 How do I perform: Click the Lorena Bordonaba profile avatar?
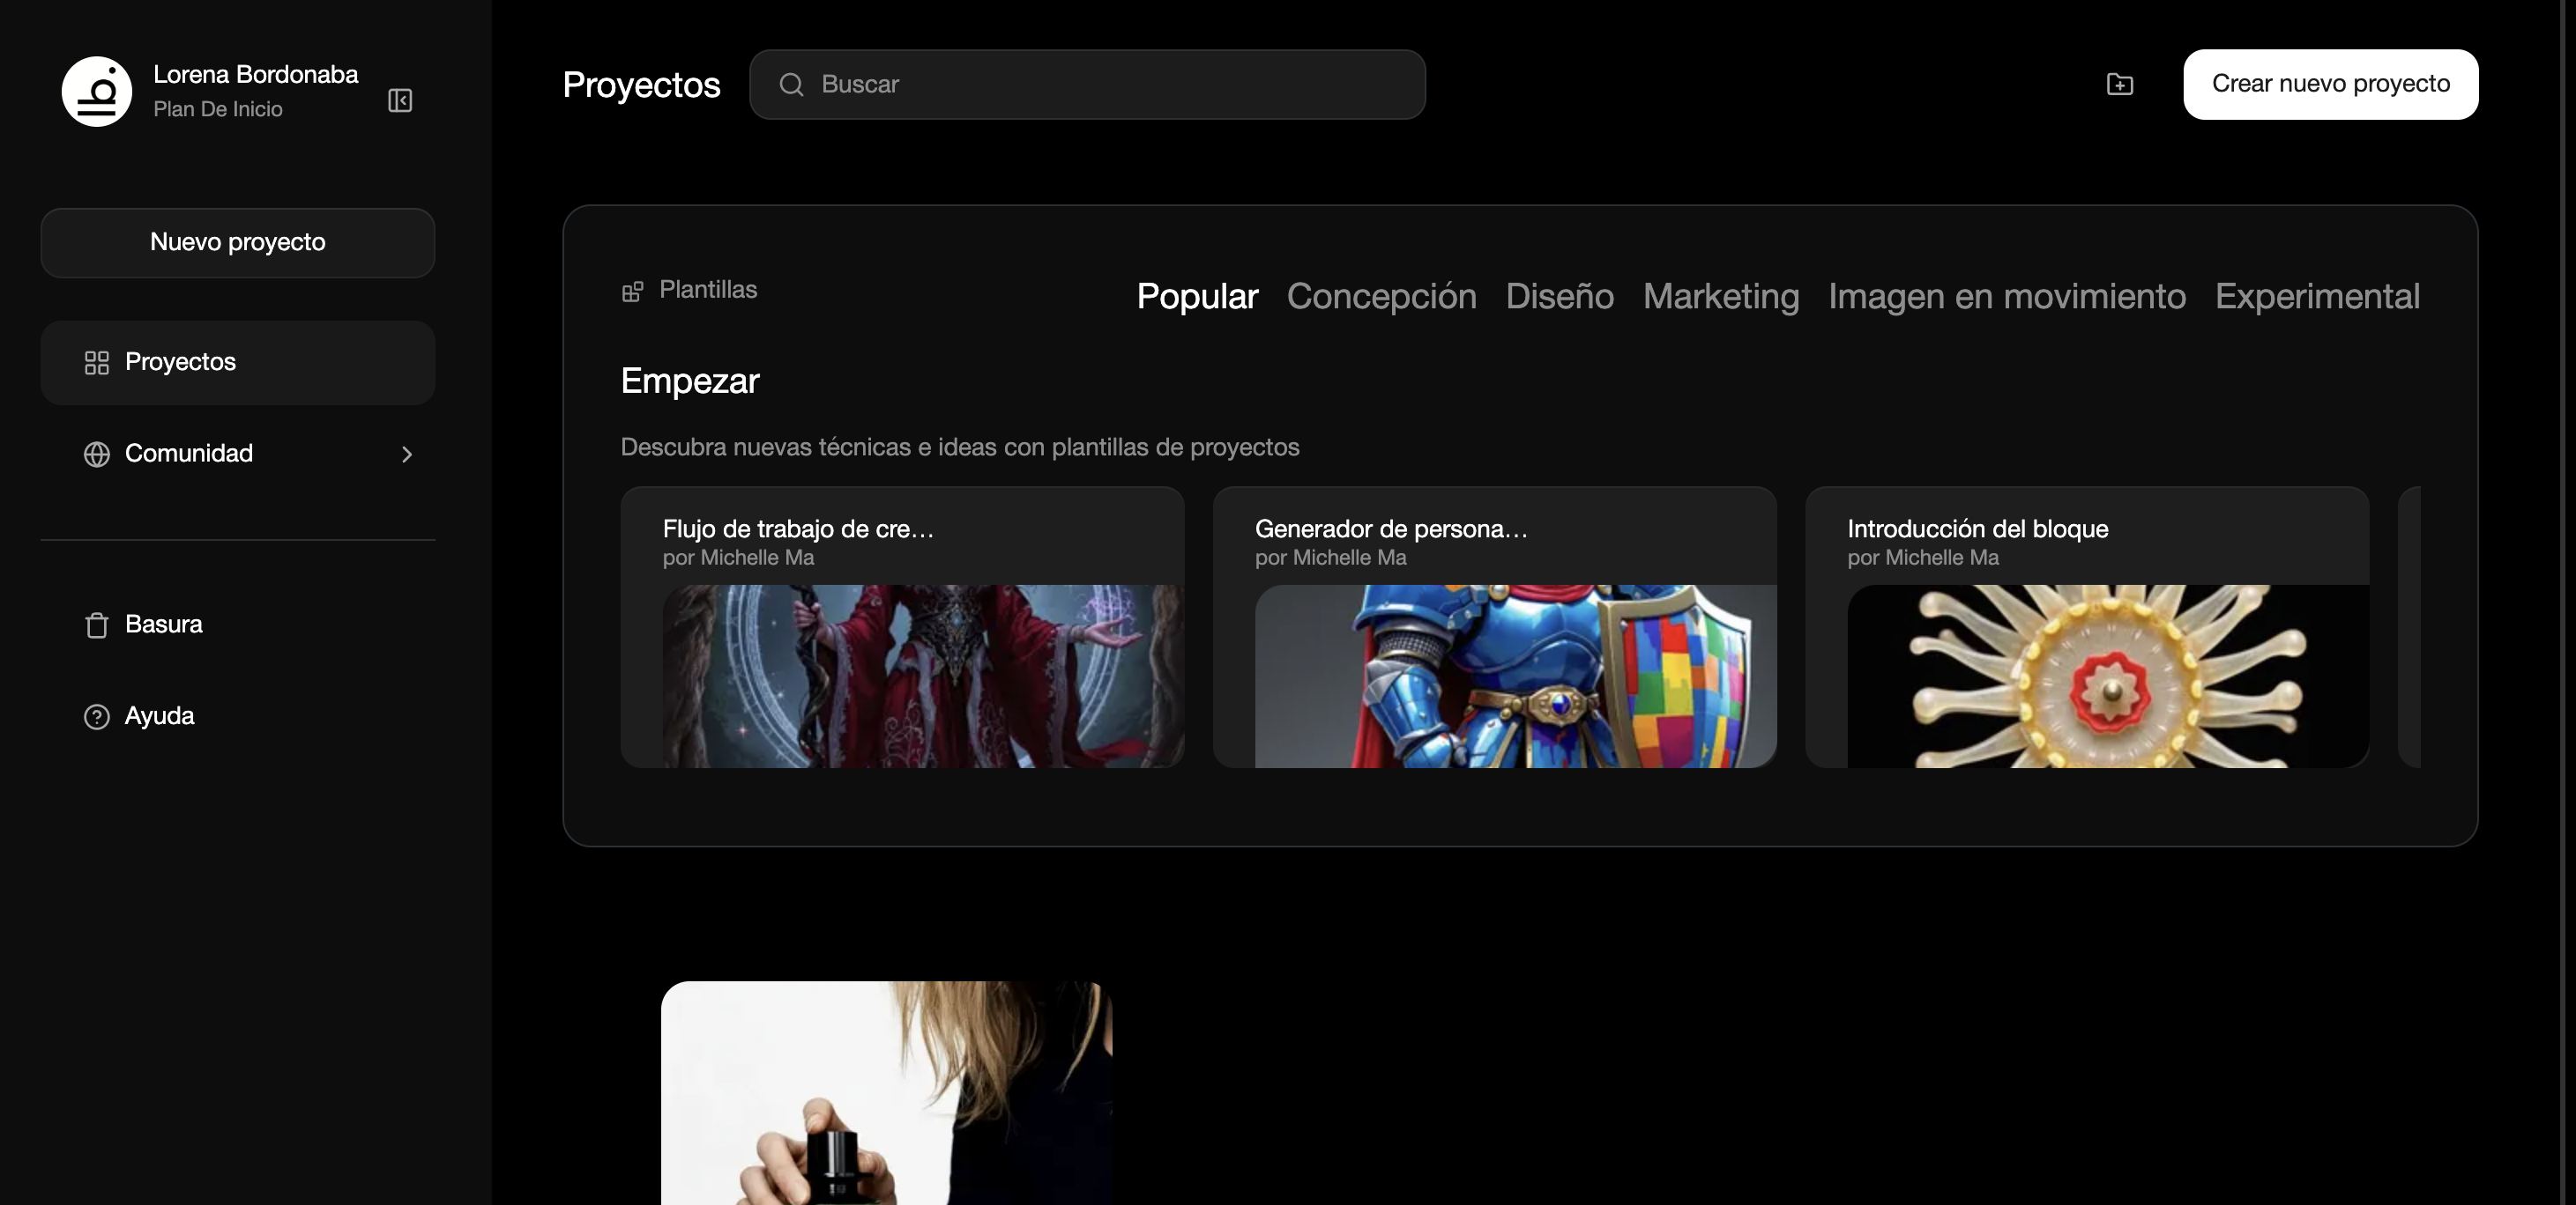(x=96, y=91)
